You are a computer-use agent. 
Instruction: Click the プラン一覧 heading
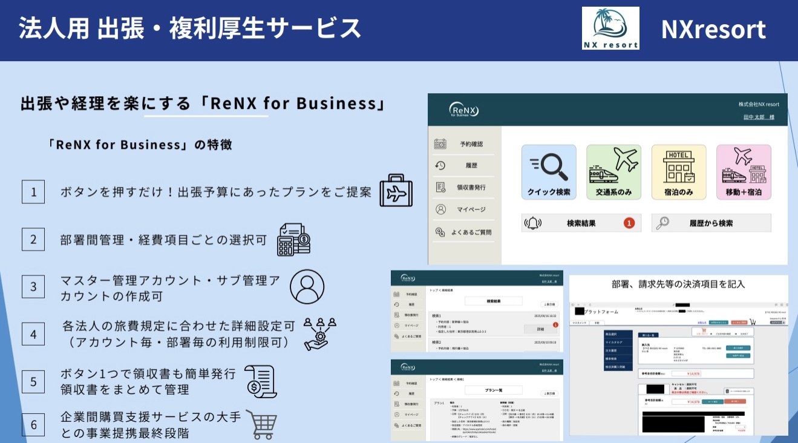[495, 391]
